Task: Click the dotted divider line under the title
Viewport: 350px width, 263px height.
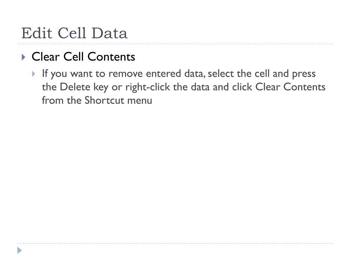Action: pyautogui.click(x=175, y=44)
